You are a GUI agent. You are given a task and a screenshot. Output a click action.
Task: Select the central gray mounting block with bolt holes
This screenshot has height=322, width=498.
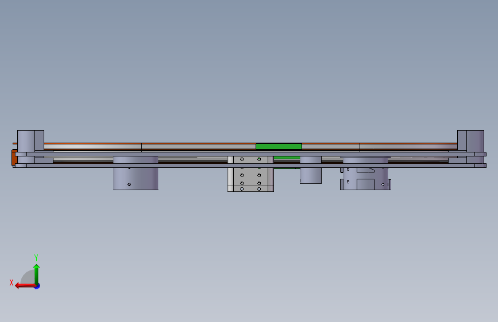[x=250, y=174]
